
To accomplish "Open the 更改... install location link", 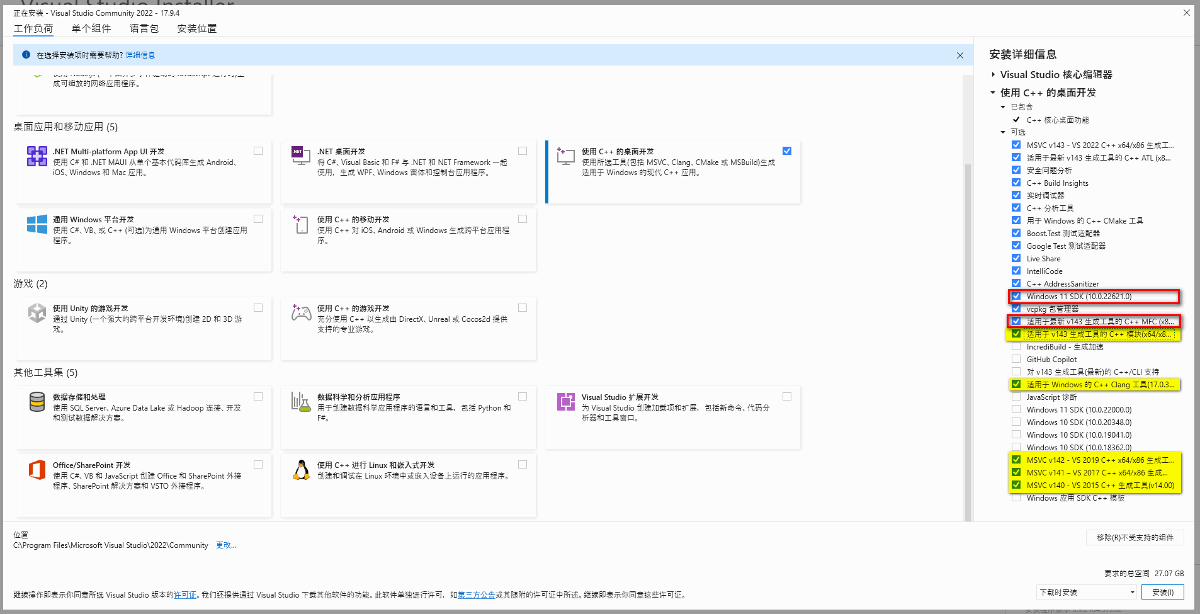I will pos(226,545).
